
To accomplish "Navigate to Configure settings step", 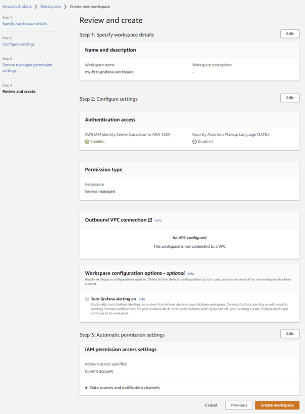I will click(x=19, y=44).
